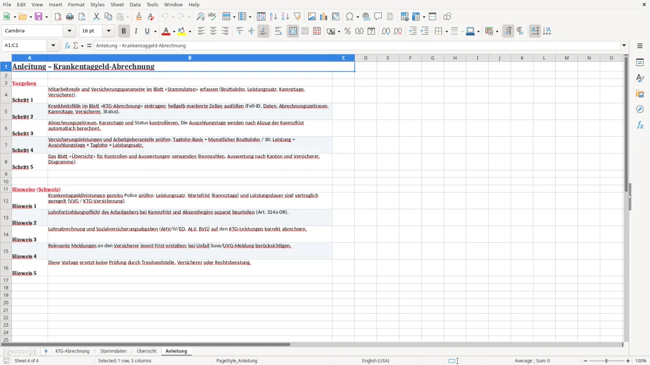Click the Copy icon

108,17
